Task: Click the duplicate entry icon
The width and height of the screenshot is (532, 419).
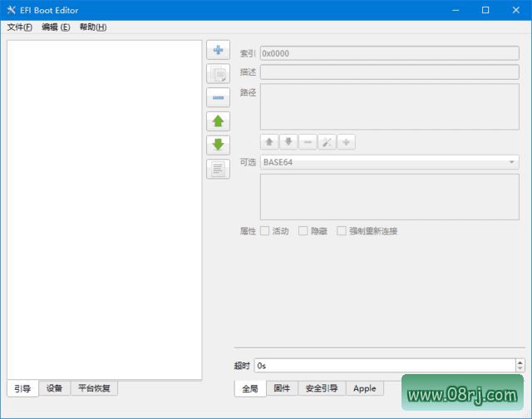Action: tap(218, 74)
